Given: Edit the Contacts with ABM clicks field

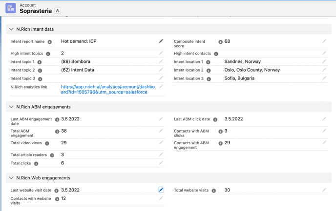Looking at the screenshot, I should (x=324, y=131).
